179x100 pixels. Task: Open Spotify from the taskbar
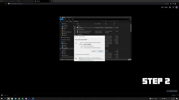pyautogui.click(x=23, y=99)
